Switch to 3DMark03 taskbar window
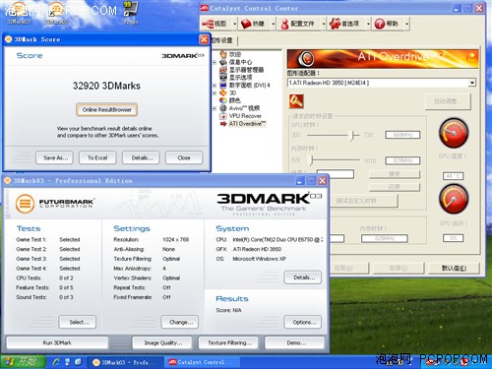Screen dimensions: 492x369 (125, 362)
